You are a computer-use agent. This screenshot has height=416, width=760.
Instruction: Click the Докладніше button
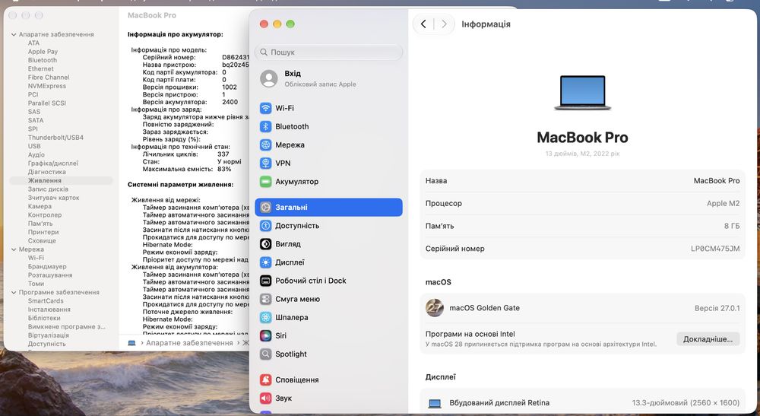(708, 339)
